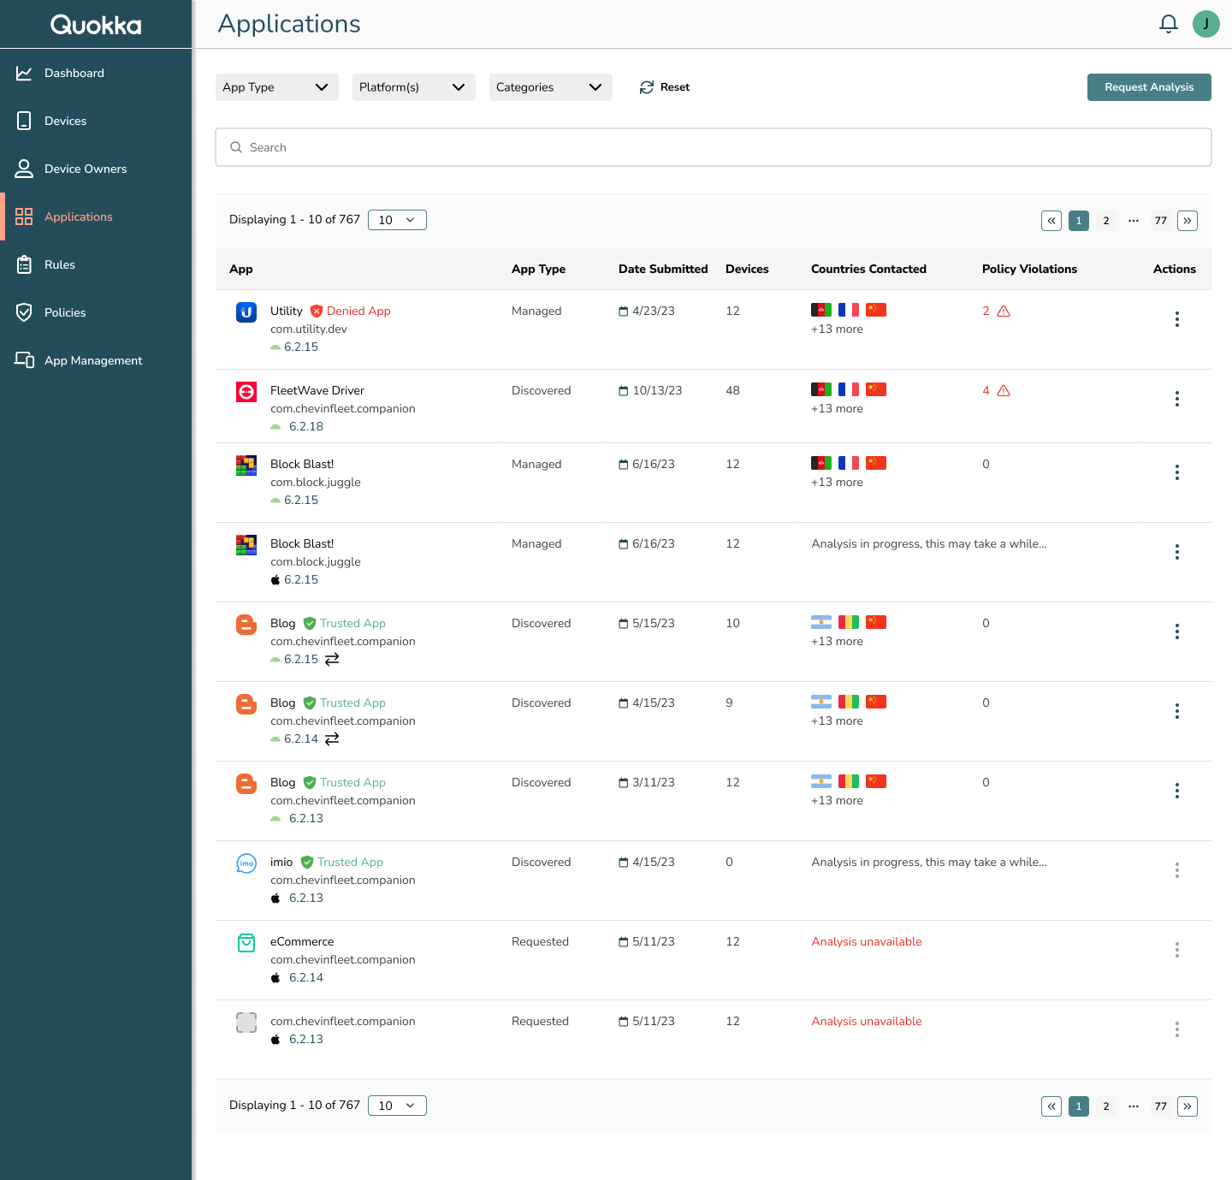Screen dimensions: 1232x1180
Task: Click the Trusted App shield on imio
Action: (307, 863)
